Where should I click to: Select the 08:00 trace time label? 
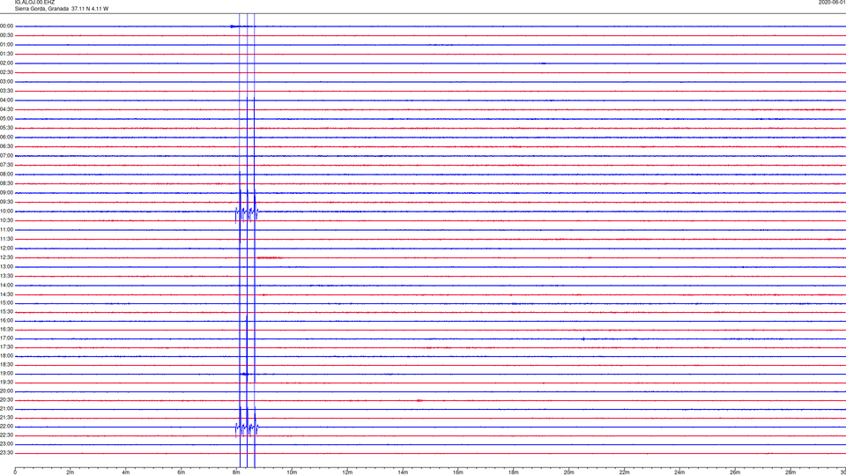click(6, 174)
